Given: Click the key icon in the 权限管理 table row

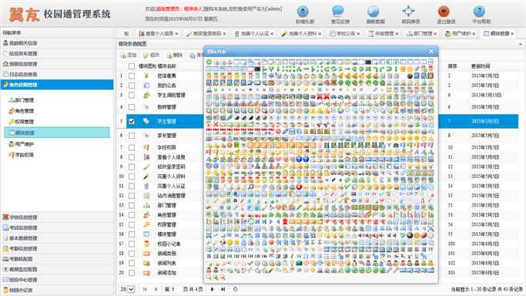Looking at the screenshot, I should [x=146, y=224].
